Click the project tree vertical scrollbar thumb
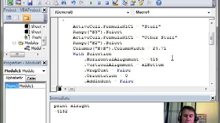This screenshot has width=220, height=123. 44,40
